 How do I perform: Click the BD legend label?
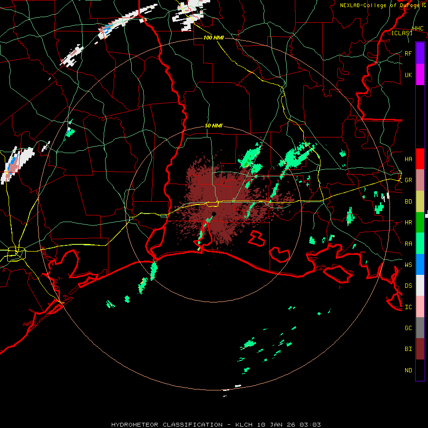(x=408, y=202)
